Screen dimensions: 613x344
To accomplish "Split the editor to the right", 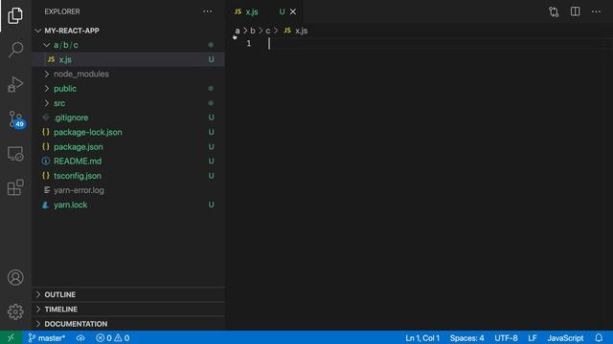I will 575,11.
